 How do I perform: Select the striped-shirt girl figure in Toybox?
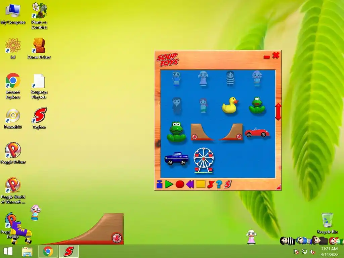[x=230, y=78]
